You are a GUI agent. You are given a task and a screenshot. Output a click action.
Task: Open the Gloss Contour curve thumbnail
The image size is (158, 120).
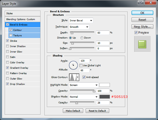coord(73,77)
